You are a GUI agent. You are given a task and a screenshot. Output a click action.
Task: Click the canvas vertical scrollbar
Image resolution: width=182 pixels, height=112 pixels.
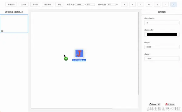click(x=139, y=53)
